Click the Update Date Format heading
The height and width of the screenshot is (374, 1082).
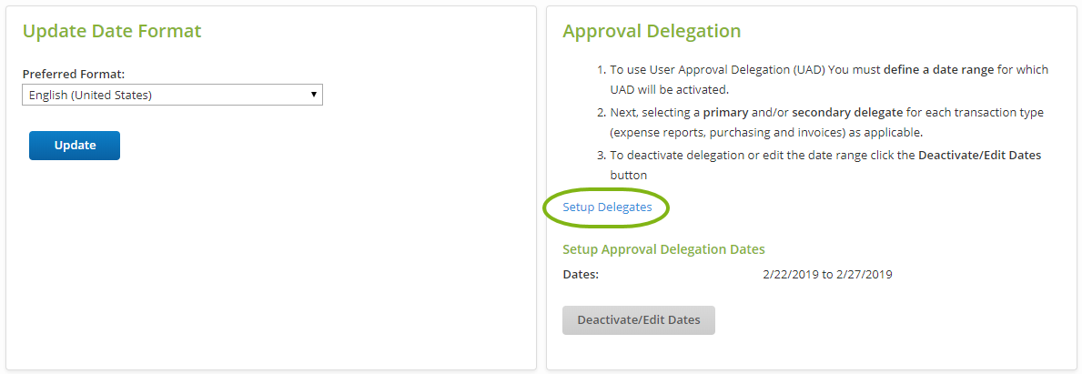coord(112,31)
